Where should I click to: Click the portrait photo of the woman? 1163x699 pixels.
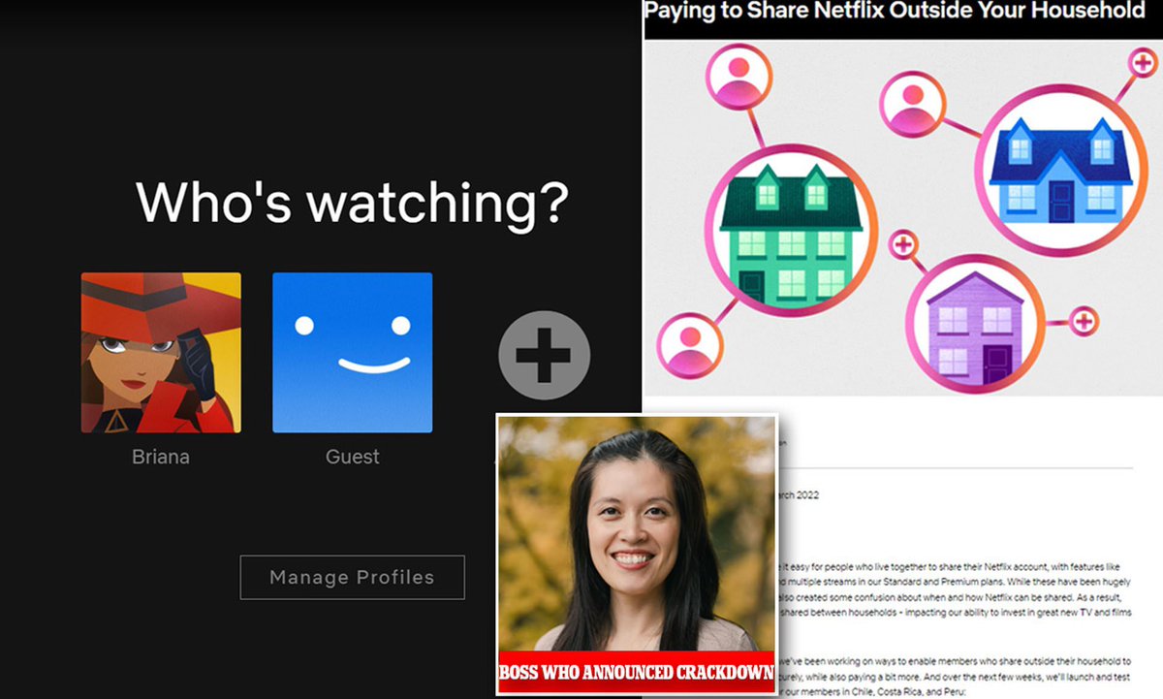[637, 535]
